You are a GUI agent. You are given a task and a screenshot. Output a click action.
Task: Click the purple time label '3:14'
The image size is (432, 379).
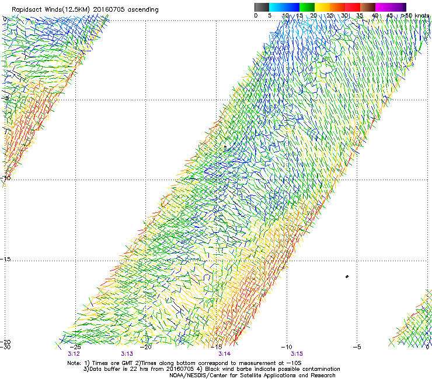coord(225,354)
